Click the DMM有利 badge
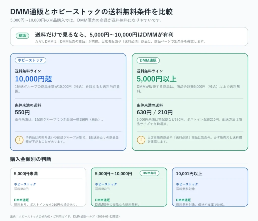The height and width of the screenshot is (221, 258). pos(149,173)
